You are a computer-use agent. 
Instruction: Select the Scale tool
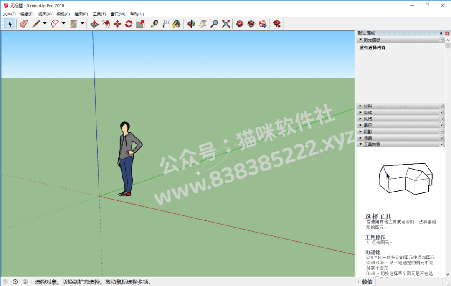140,24
